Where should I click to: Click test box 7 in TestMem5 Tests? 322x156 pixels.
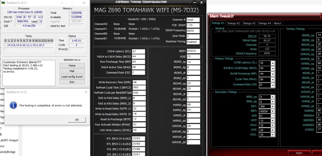click(27, 41)
